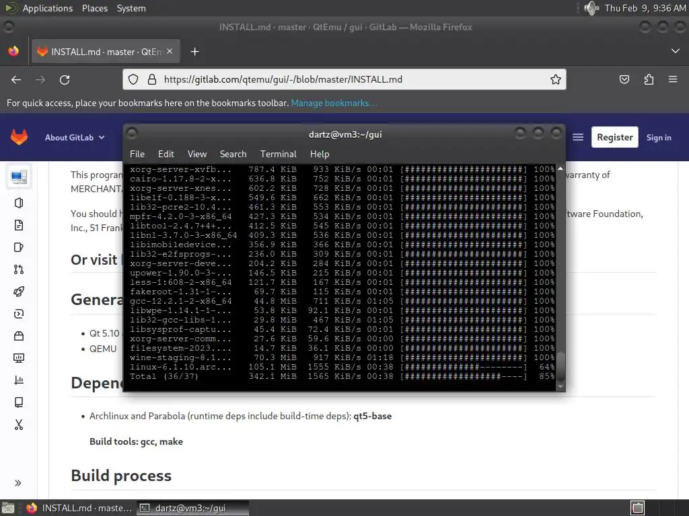Click the gcc-12.2.1-2-x86_64 terminal line
Image resolution: width=689 pixels, height=516 pixels.
tap(342, 301)
